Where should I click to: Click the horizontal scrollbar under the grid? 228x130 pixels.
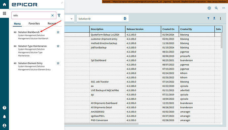[101, 124]
